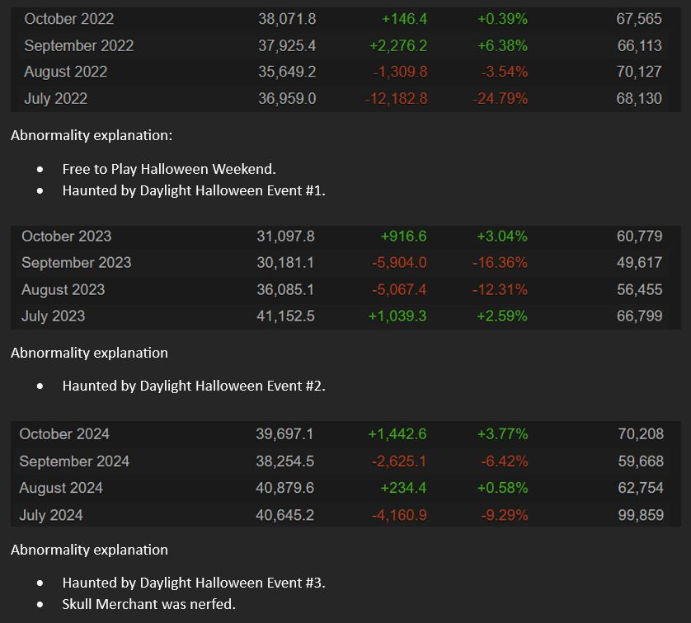
Task: Click the loss value "-4,160.9"
Action: coord(399,515)
